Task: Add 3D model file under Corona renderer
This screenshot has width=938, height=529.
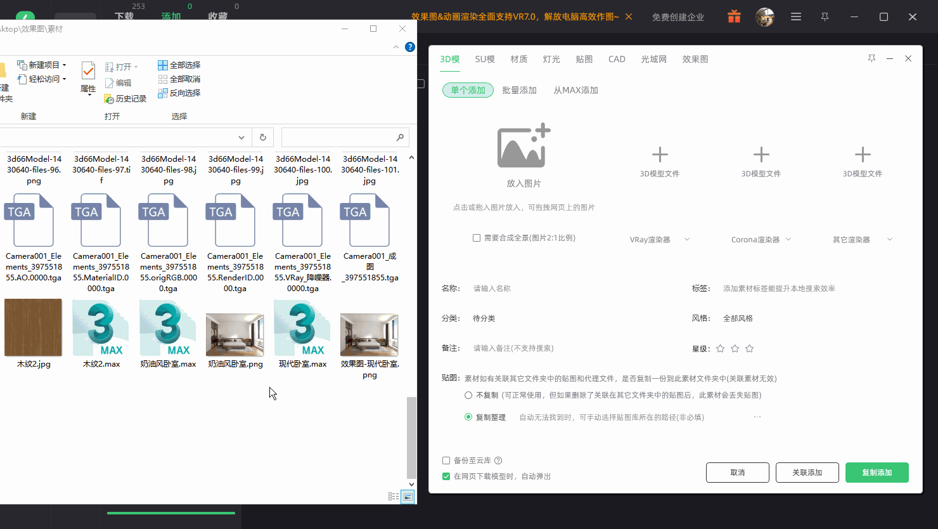Action: (x=761, y=154)
